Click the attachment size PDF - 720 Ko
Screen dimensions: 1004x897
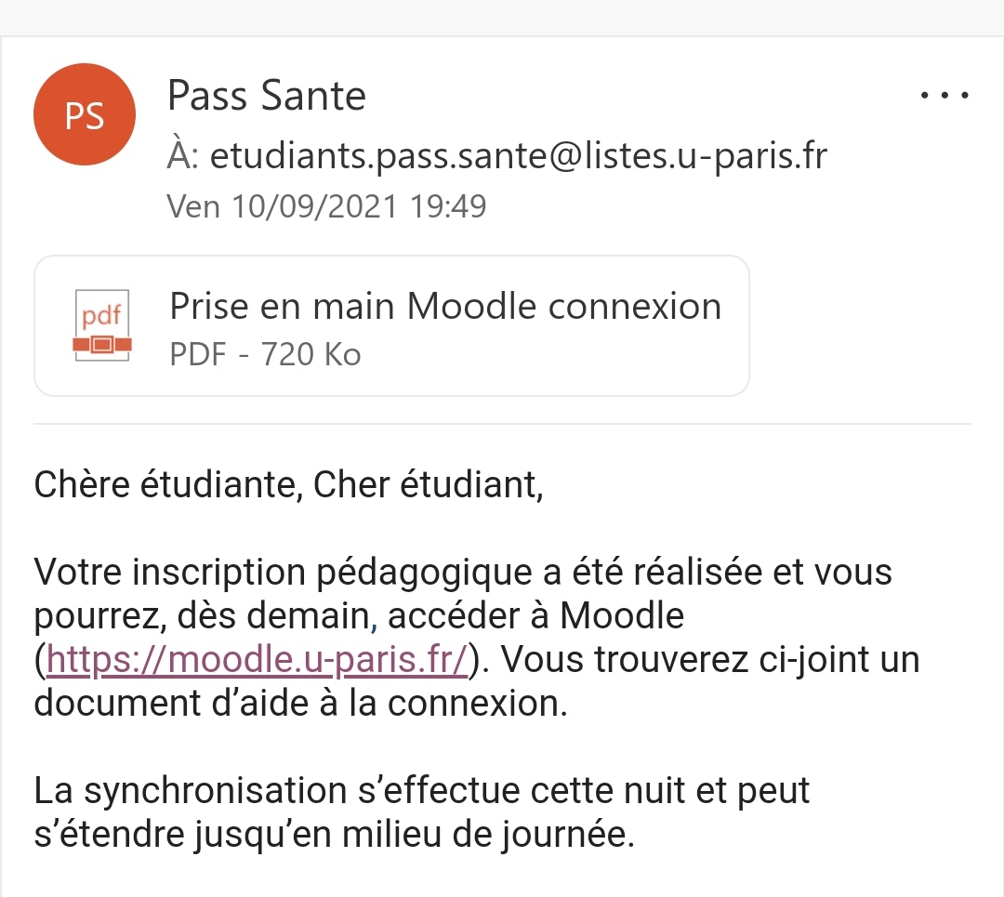pos(265,354)
